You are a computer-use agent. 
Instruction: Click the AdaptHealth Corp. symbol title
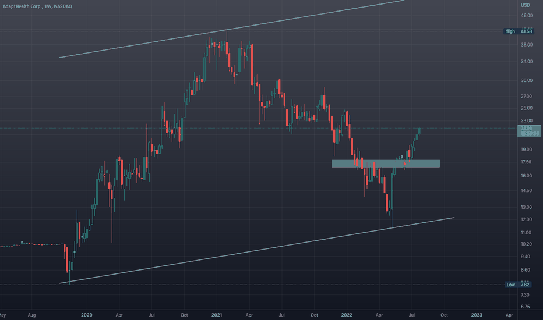[x=37, y=6]
